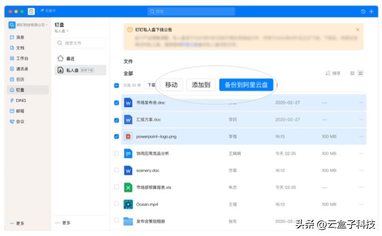Click the document icon of 协同应用竞品分析

128,154
